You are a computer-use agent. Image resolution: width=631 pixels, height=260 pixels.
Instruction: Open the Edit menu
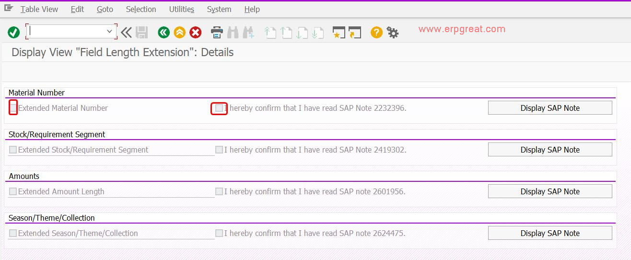click(x=77, y=9)
